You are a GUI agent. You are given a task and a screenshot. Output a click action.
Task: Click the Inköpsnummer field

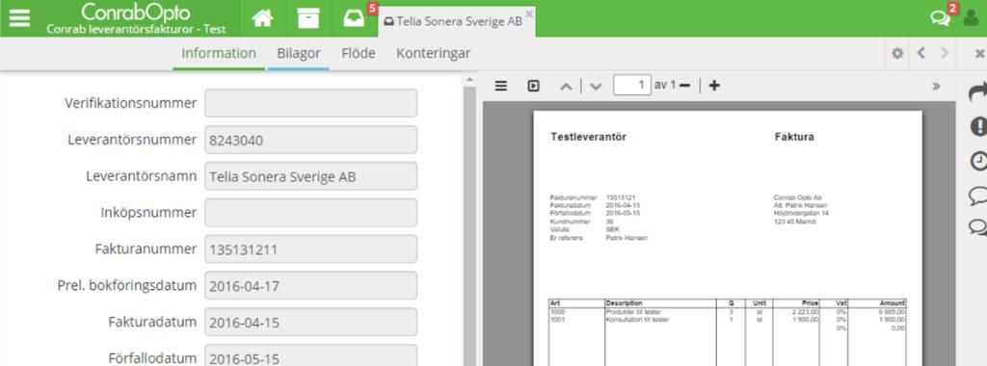(311, 213)
